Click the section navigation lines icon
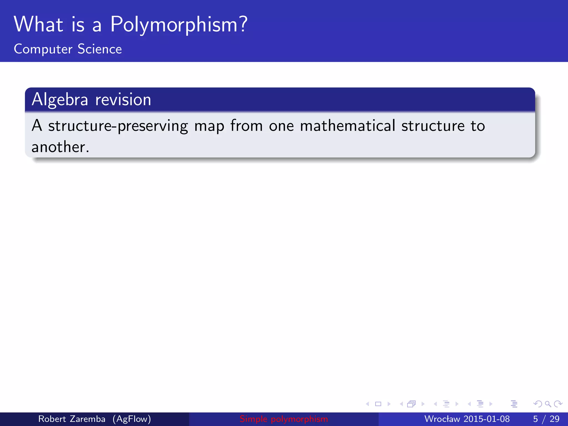The image size is (568, 426). pos(480,404)
